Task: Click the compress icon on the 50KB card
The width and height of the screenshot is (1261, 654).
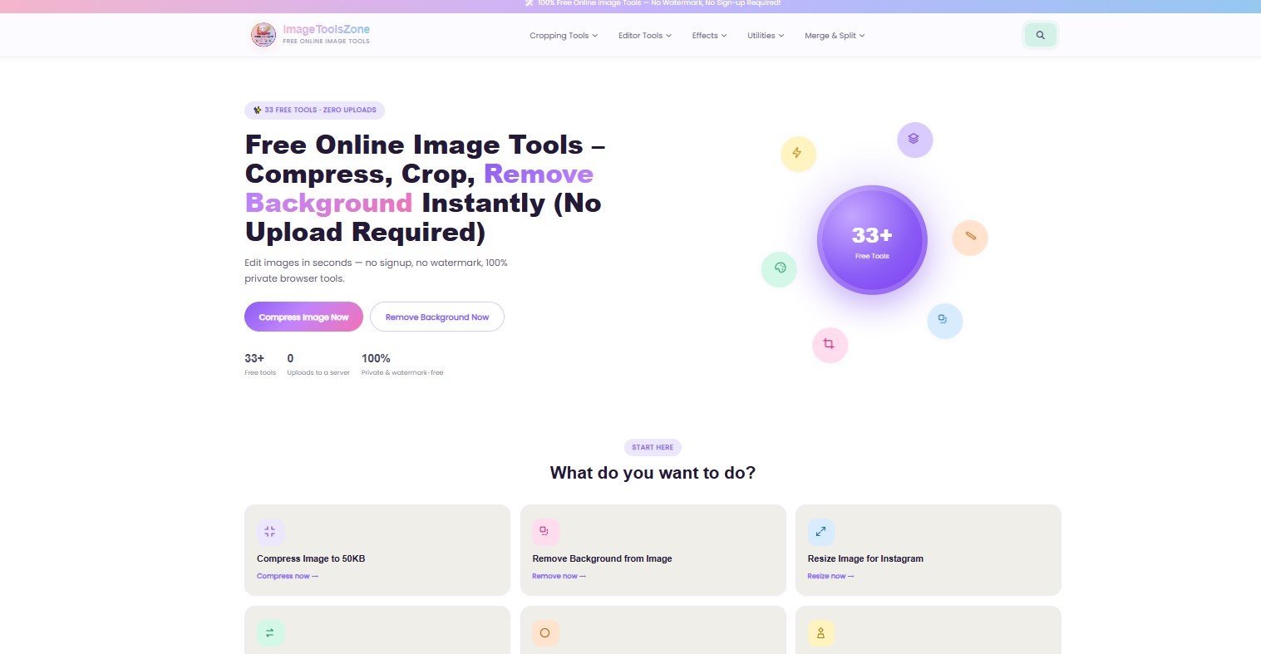Action: [x=270, y=532]
